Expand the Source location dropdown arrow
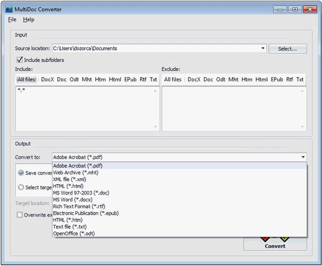This screenshot has height=266, width=322. [x=263, y=48]
